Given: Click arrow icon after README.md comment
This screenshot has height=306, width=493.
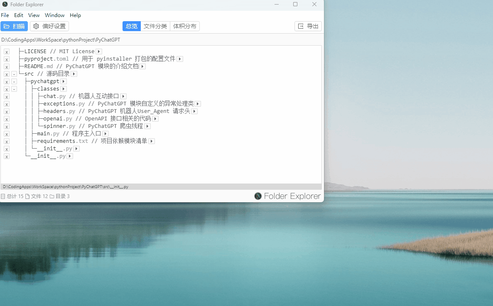Looking at the screenshot, I should coord(142,66).
